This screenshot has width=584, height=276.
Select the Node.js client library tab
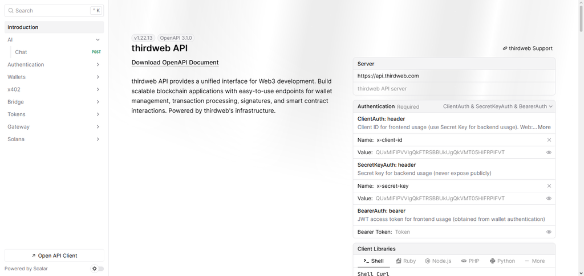(x=438, y=261)
